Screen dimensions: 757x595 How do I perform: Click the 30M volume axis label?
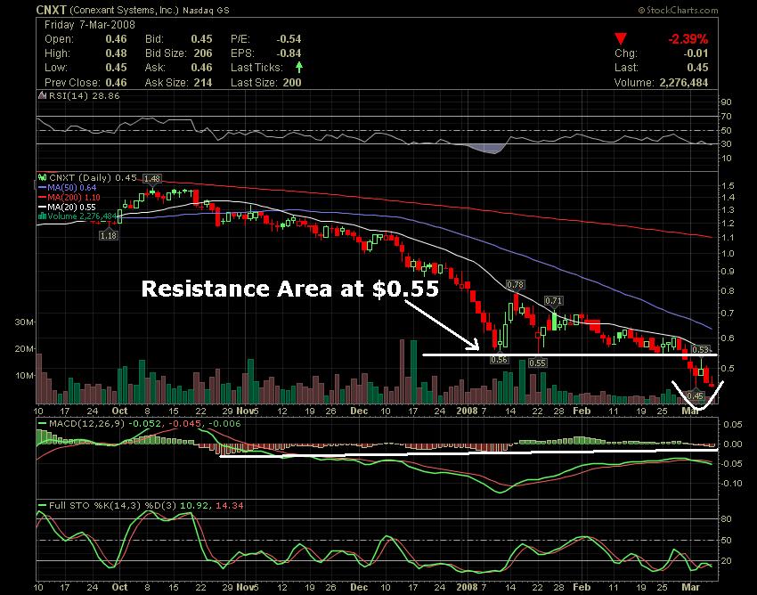pyautogui.click(x=24, y=322)
